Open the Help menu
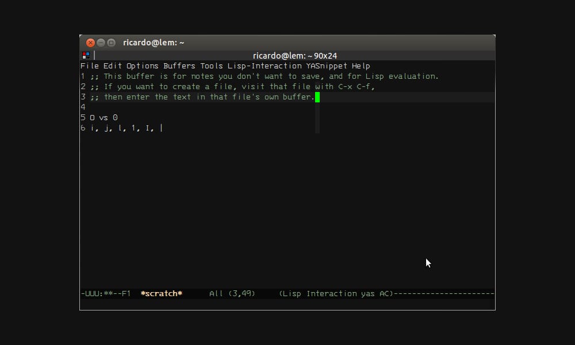Screen dimensions: 575x345 [x=361, y=66]
